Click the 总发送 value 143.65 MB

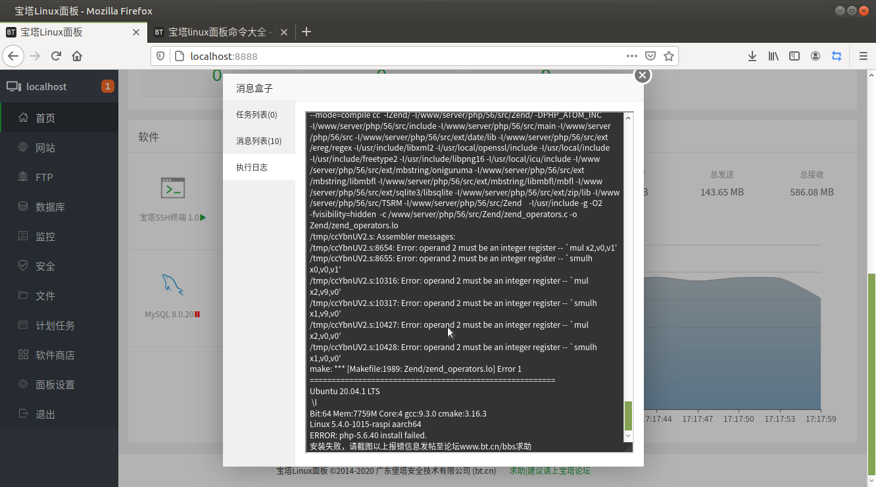click(722, 192)
